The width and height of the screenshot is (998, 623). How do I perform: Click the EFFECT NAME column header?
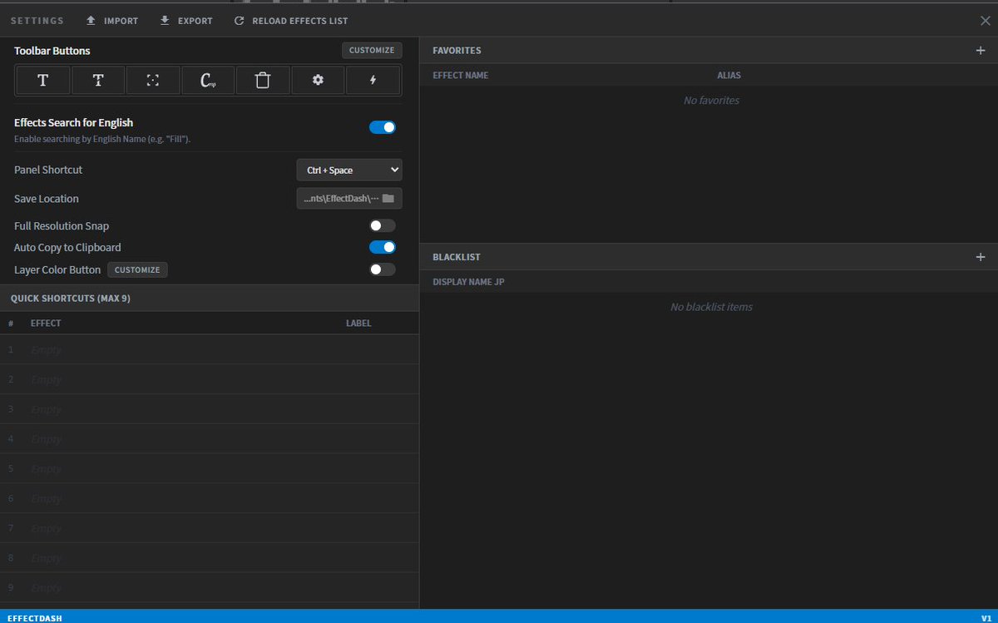click(461, 75)
